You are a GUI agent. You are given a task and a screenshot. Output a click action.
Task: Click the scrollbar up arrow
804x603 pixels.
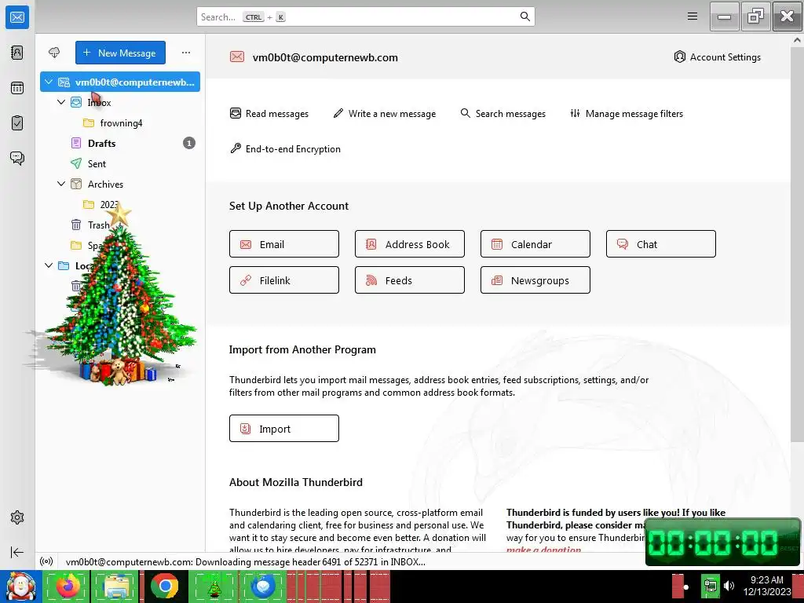(x=798, y=40)
